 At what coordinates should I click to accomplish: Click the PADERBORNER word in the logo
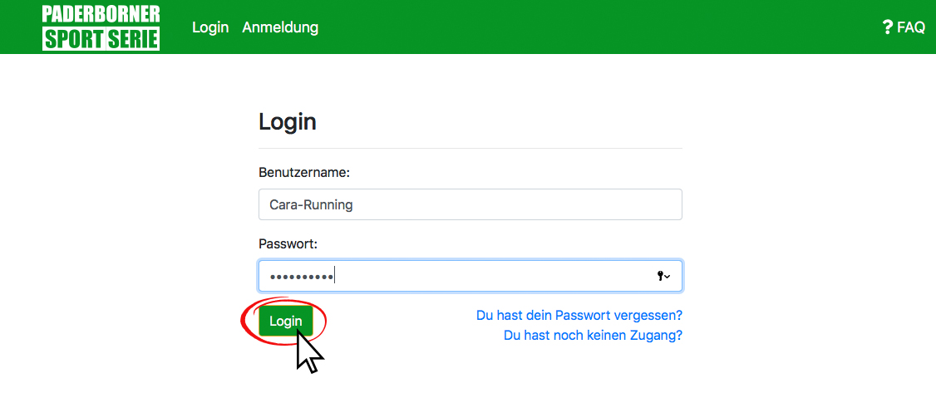point(101,14)
